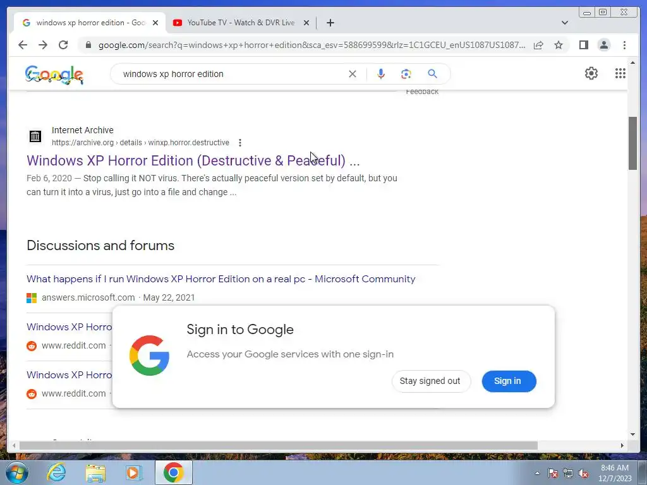The width and height of the screenshot is (647, 485).
Task: Click the scroll up arrow of page
Action: click(x=632, y=63)
